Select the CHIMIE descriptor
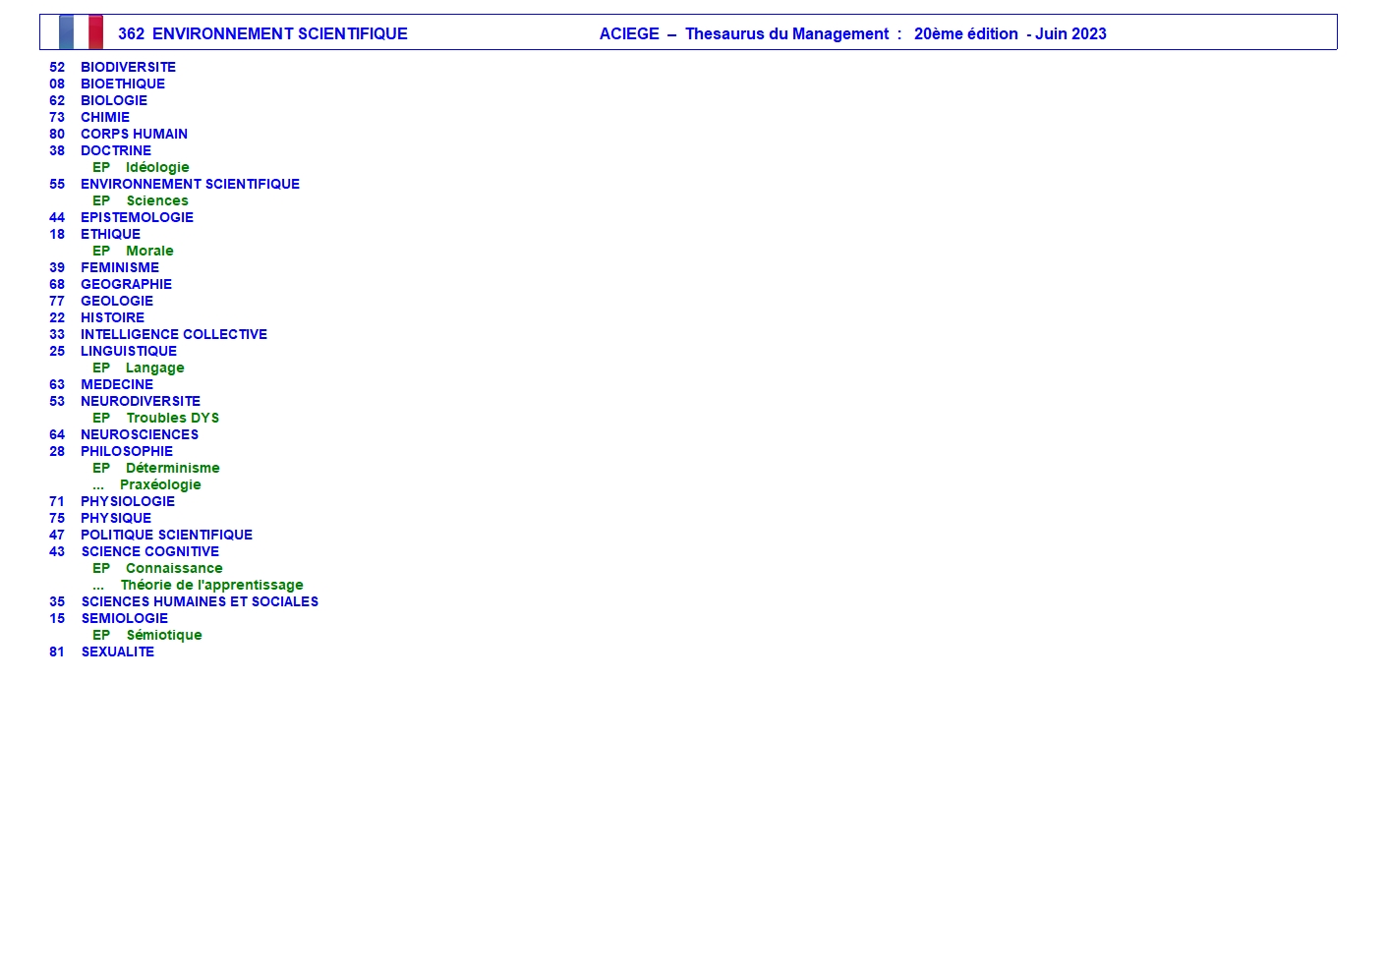 coord(104,117)
